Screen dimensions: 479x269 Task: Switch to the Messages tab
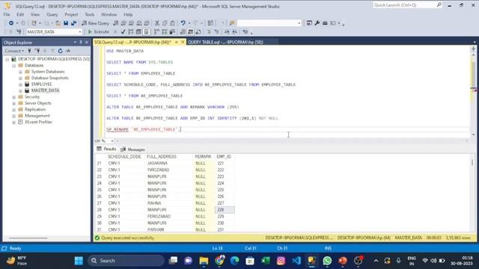(x=133, y=149)
